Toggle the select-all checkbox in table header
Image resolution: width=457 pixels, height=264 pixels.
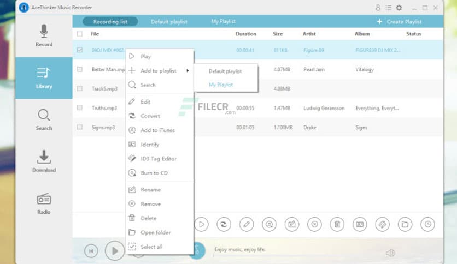pyautogui.click(x=80, y=34)
